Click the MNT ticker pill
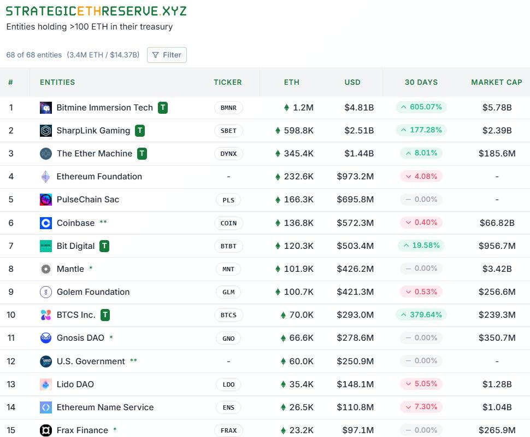The height and width of the screenshot is (437, 530). (x=228, y=269)
